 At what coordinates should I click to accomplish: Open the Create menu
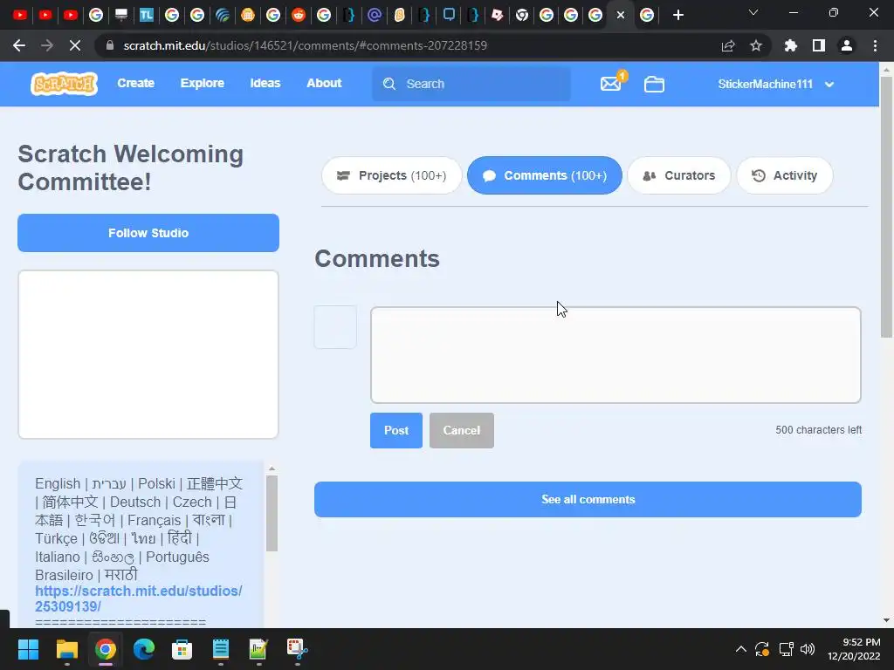(135, 83)
